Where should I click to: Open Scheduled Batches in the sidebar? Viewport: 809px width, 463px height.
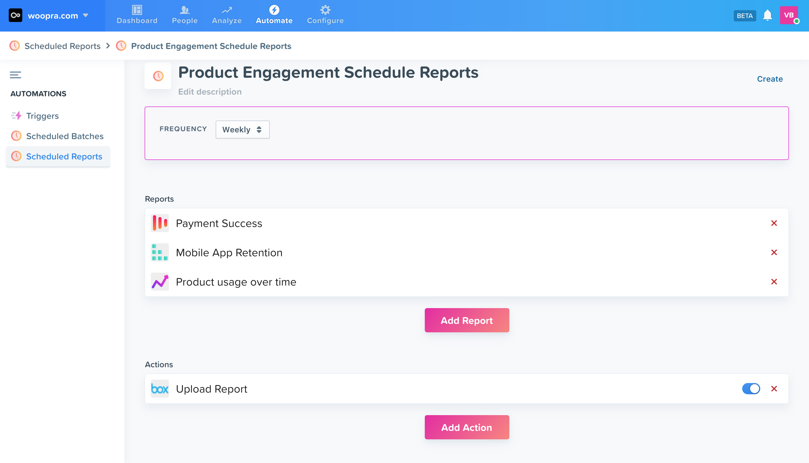tap(65, 136)
